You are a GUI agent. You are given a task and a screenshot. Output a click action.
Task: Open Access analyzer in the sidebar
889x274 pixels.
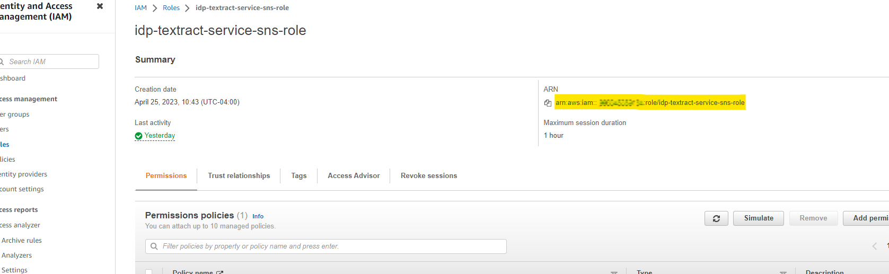20,225
